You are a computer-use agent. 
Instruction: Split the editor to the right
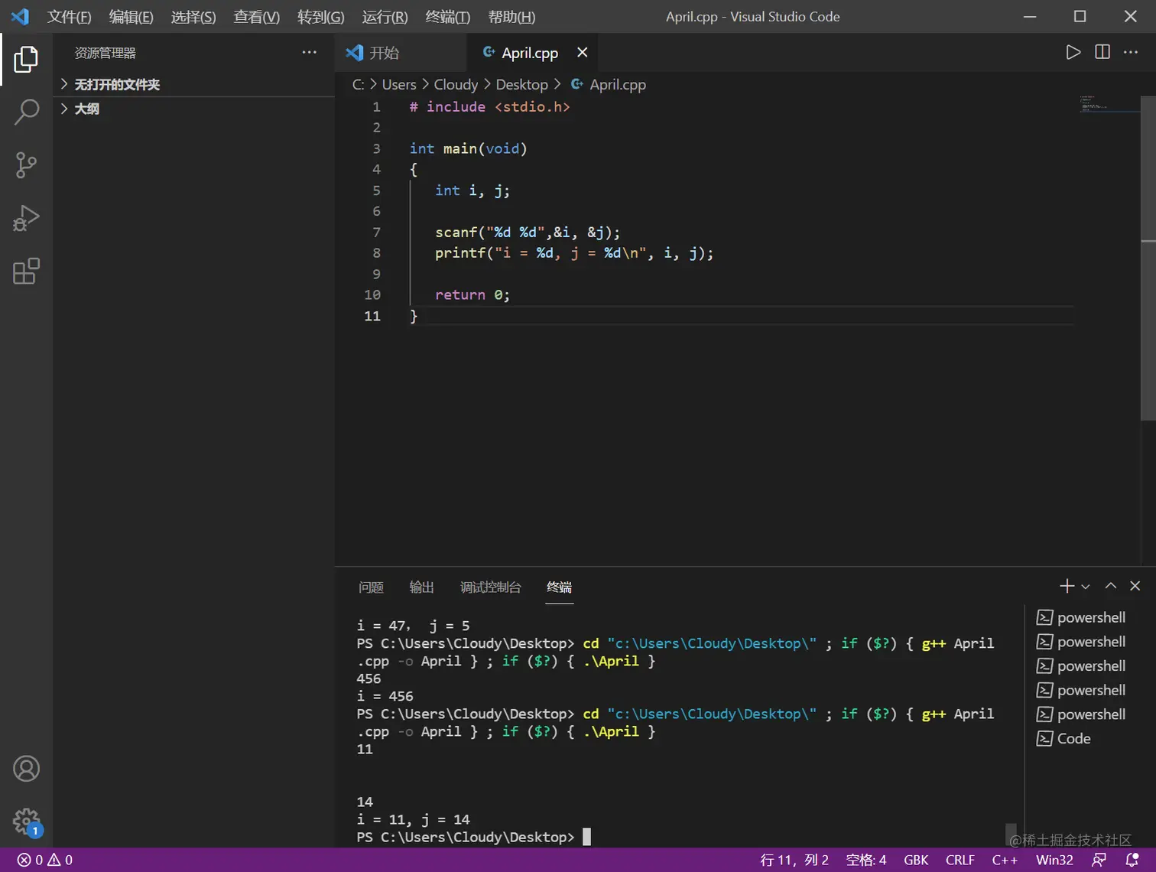[1102, 52]
